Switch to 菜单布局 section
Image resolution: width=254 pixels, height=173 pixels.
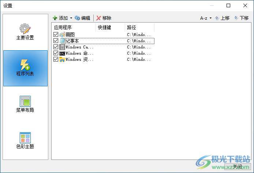[25, 104]
